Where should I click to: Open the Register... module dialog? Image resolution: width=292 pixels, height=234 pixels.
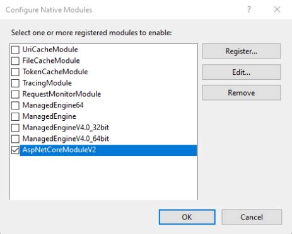[242, 51]
